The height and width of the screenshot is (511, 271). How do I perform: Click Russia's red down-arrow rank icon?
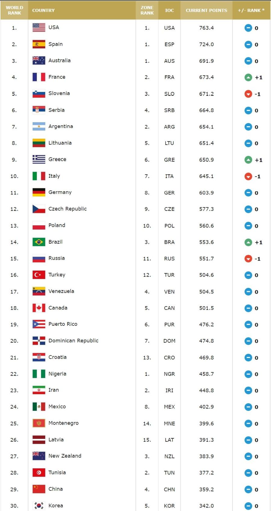pyautogui.click(x=248, y=259)
